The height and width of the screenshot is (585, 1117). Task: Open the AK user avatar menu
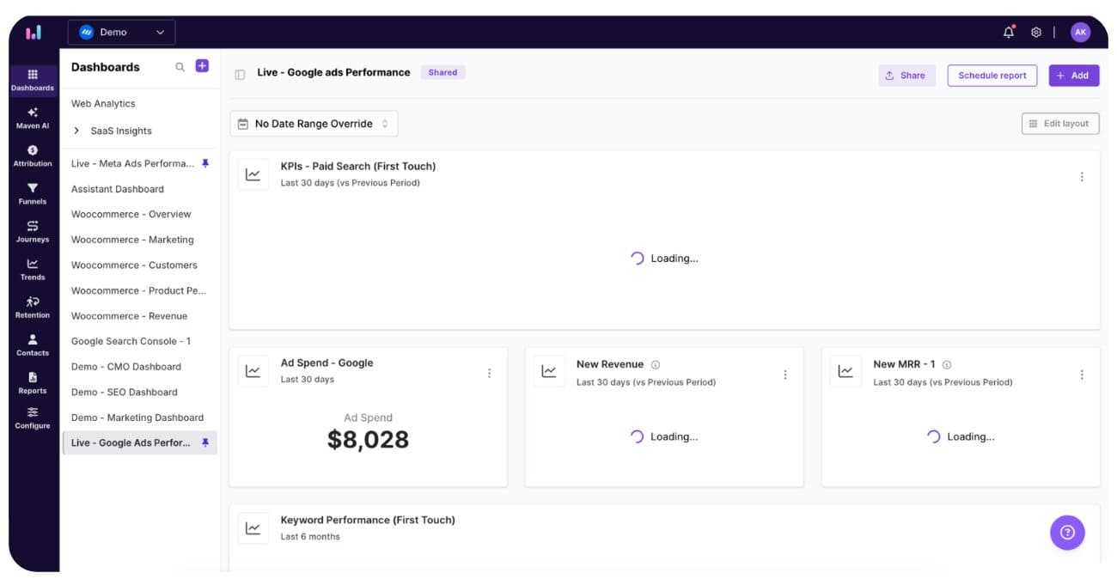click(x=1080, y=32)
